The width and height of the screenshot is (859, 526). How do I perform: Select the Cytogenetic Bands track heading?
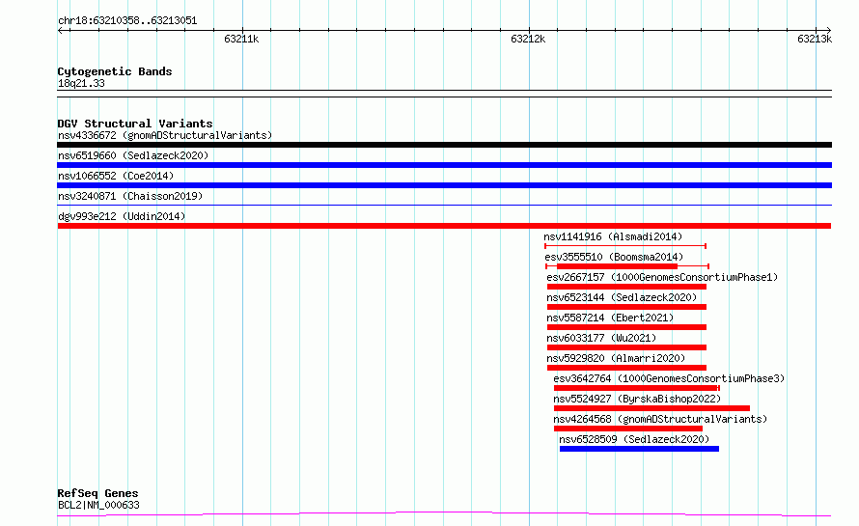pyautogui.click(x=115, y=71)
